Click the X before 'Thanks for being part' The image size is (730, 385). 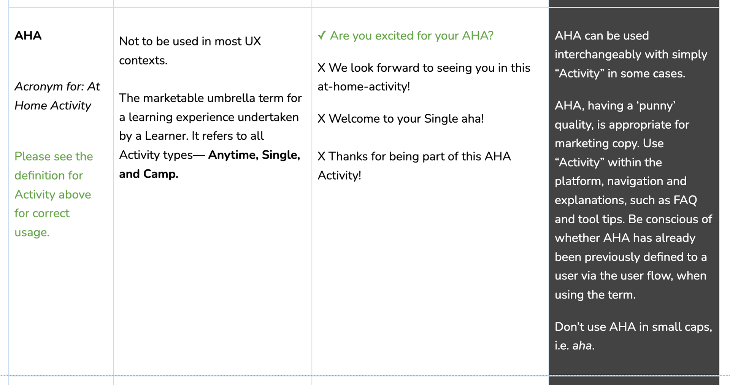(322, 156)
